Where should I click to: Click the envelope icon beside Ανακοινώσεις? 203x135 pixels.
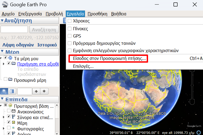[14, 111]
